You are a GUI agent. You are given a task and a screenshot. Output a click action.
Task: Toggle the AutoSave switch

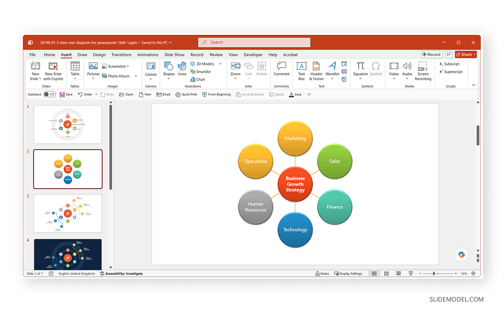coord(50,94)
